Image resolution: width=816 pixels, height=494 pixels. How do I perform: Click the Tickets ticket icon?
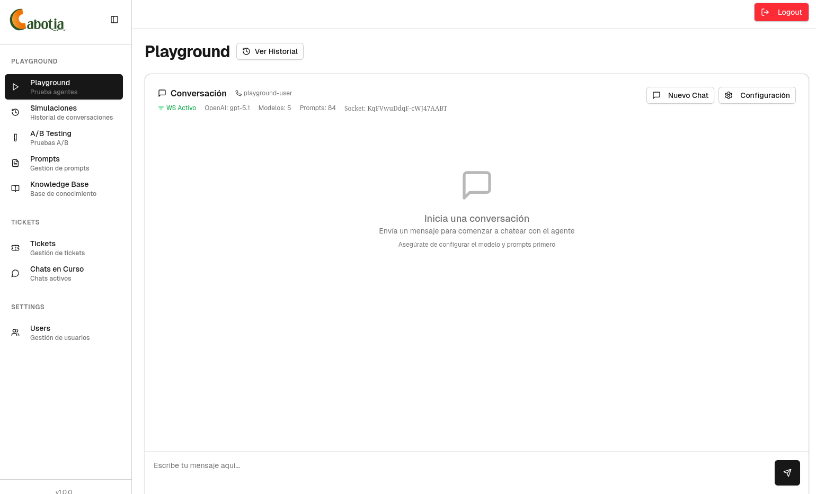click(x=15, y=248)
